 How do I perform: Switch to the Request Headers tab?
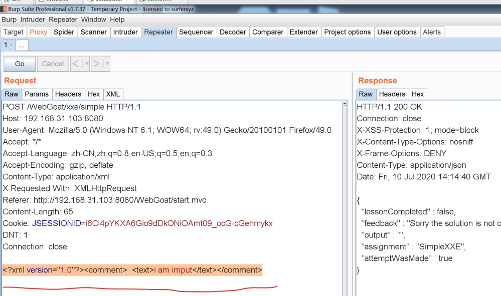pos(68,94)
